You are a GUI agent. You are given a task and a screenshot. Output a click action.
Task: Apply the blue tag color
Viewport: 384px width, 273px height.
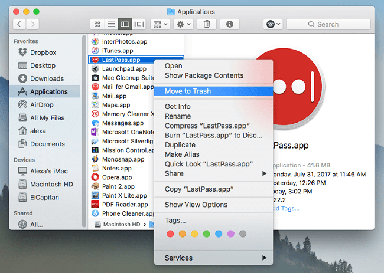coord(219,234)
